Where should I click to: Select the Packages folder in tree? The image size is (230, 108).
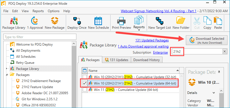[23, 75]
